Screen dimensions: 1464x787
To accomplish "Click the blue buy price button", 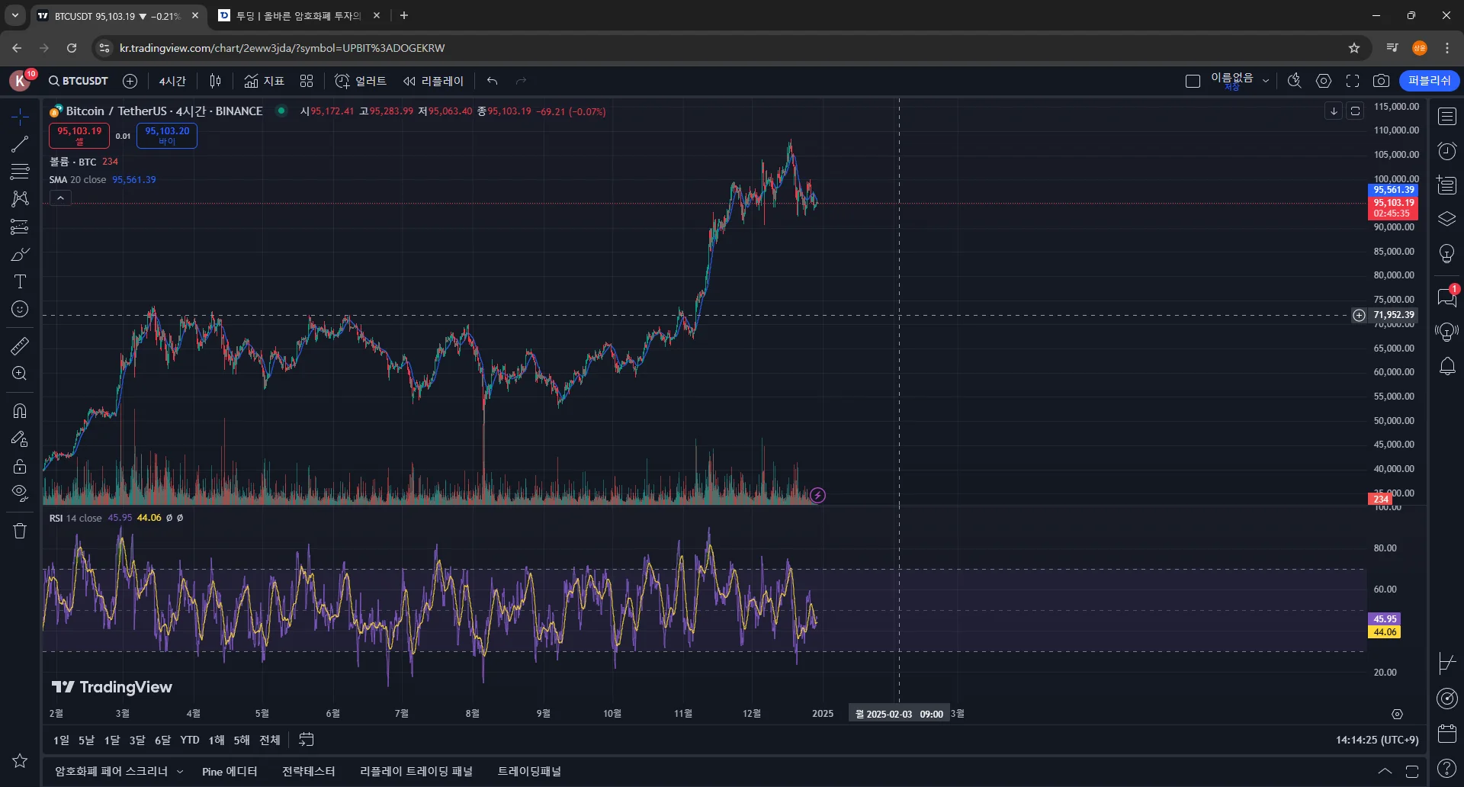I will click(x=167, y=136).
